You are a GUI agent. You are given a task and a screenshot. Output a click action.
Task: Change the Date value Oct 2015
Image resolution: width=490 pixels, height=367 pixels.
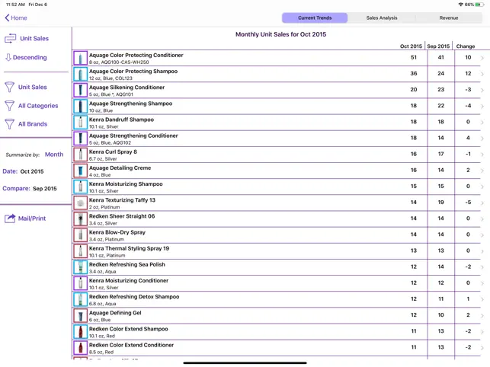[32, 171]
